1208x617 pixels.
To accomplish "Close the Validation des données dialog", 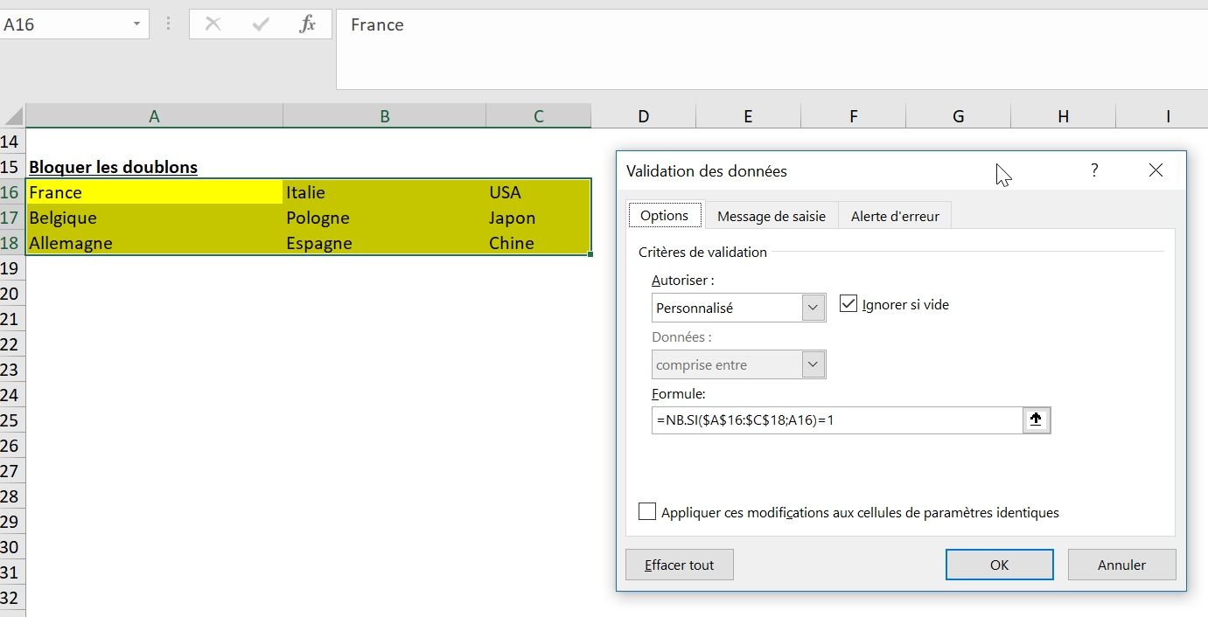I will click(x=1156, y=170).
